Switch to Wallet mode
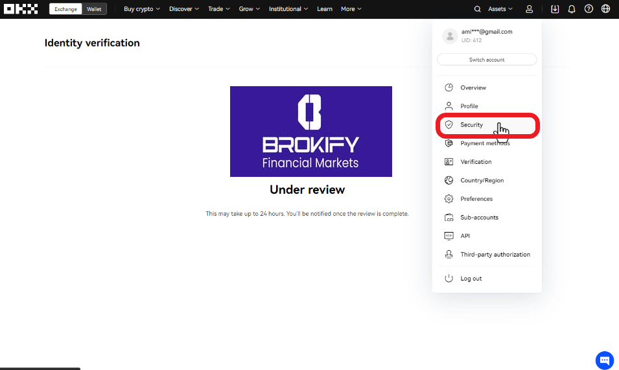This screenshot has height=370, width=619. (x=95, y=9)
